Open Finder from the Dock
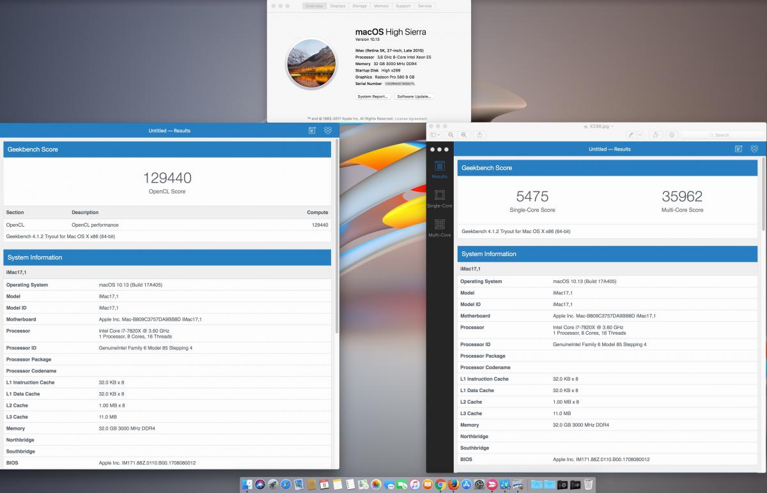 pos(247,485)
